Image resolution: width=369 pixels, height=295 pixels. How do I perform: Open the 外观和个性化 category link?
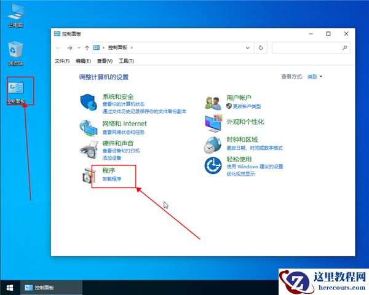(x=245, y=122)
